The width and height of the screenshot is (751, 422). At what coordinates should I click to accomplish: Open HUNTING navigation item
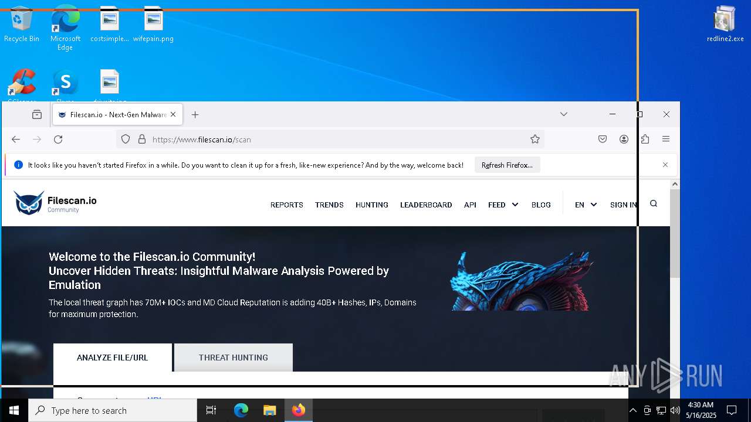[x=372, y=205]
